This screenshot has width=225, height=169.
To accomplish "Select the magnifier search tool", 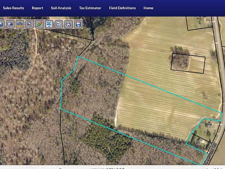I will [x=30, y=24].
